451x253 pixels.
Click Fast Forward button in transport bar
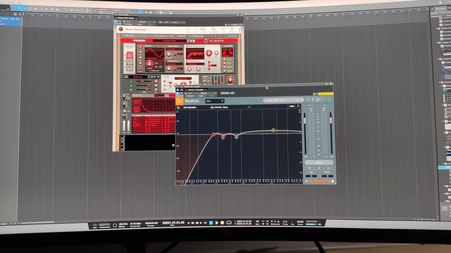(197, 223)
